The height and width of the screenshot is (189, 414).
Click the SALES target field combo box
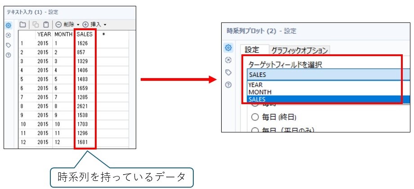(x=328, y=75)
